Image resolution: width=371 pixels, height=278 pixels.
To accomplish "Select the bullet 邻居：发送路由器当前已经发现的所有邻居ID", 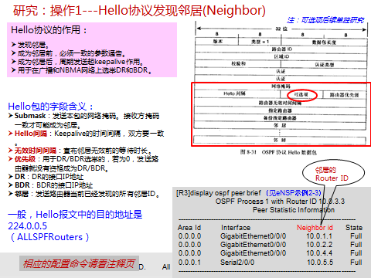I will pyautogui.click(x=84, y=194).
